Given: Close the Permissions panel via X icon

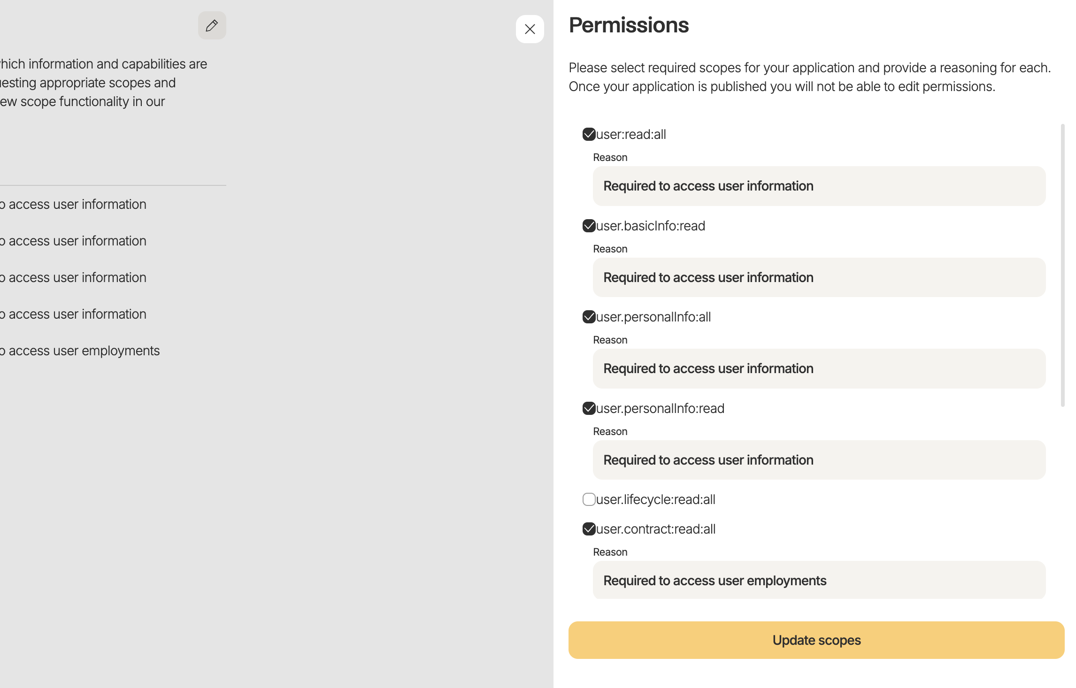Looking at the screenshot, I should 530,29.
